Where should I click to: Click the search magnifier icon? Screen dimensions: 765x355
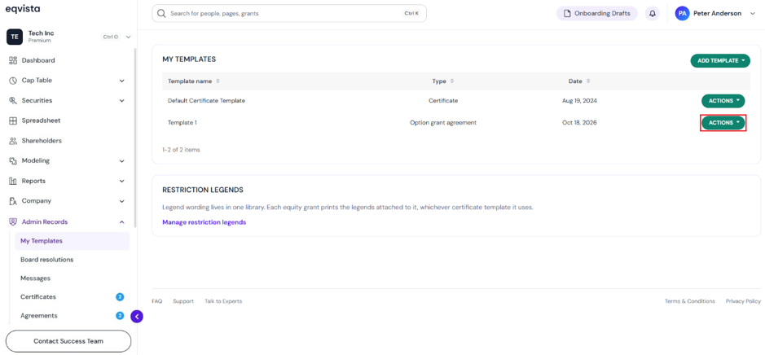coord(161,14)
